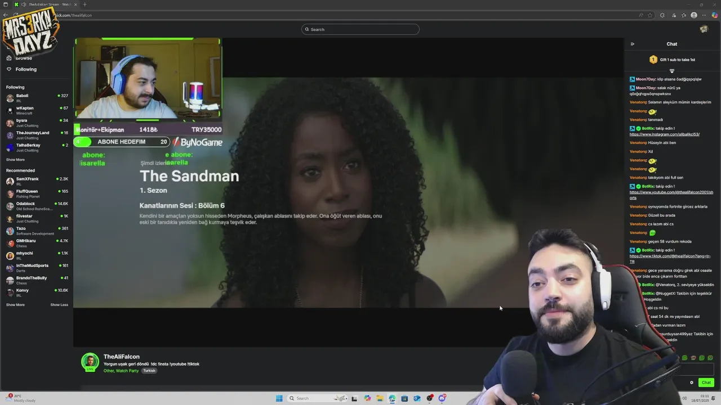This screenshot has width=721, height=405.
Task: Open Baboli channel in Following list
Action: pyautogui.click(x=37, y=98)
